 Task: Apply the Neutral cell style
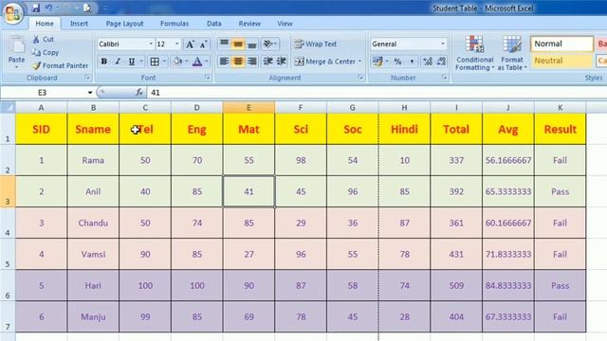(561, 61)
